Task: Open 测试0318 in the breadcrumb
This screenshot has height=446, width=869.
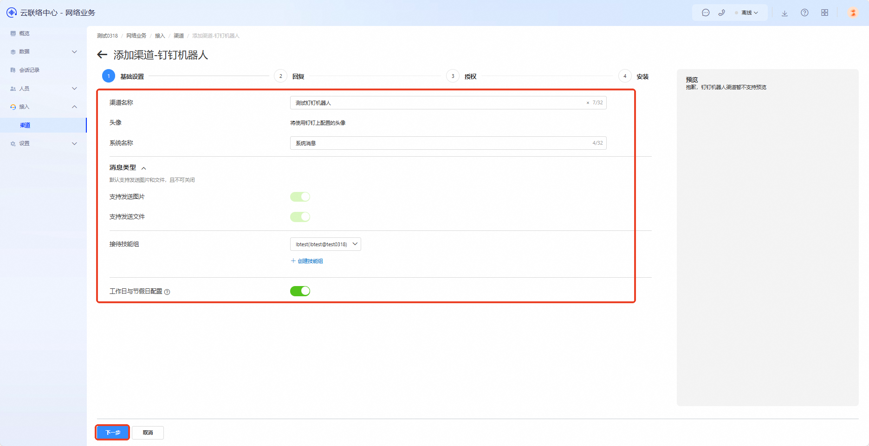Action: [107, 36]
